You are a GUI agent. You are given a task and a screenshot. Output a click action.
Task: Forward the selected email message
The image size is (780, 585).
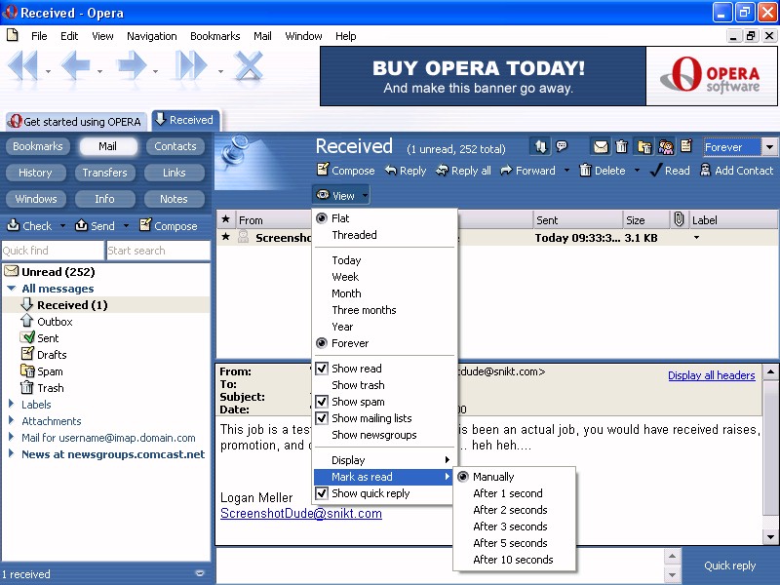(x=527, y=171)
